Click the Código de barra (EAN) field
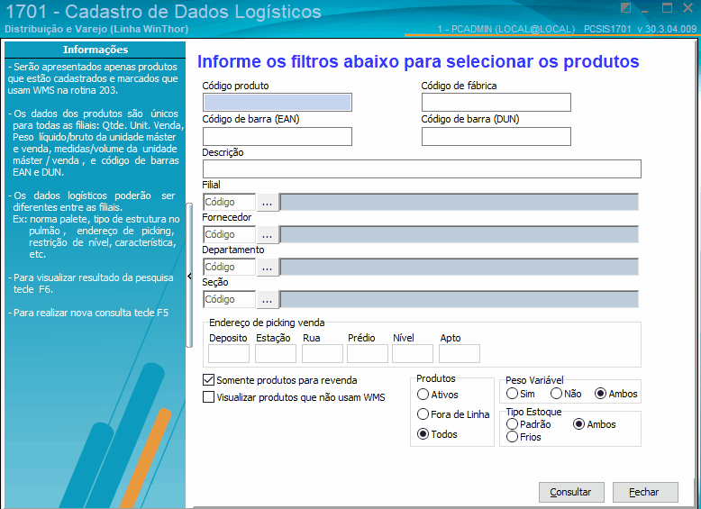The width and height of the screenshot is (701, 509). (x=278, y=136)
